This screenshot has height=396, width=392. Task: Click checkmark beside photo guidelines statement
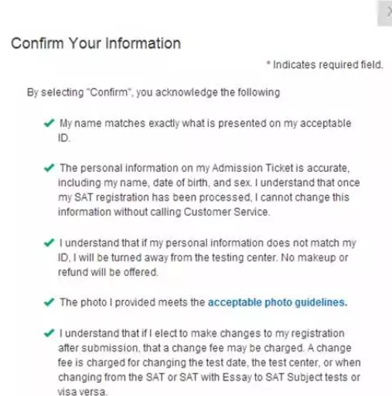tap(49, 302)
